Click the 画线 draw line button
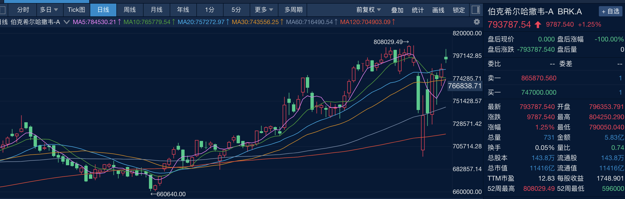This screenshot has width=625, height=199. (x=438, y=10)
